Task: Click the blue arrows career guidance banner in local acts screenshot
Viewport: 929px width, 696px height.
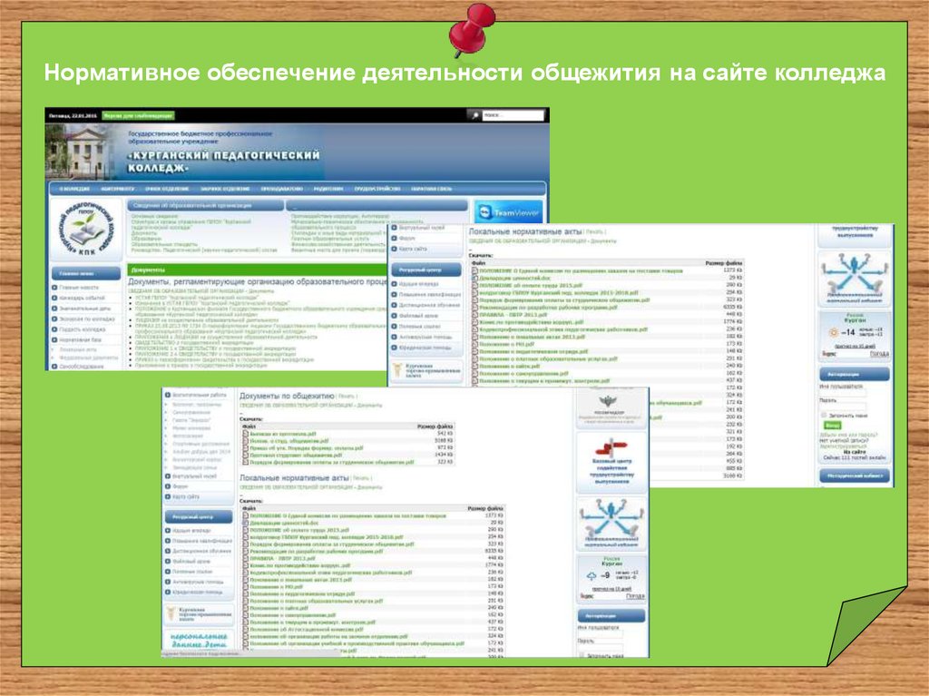Action: (855, 278)
